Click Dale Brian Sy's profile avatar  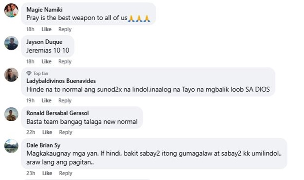pos(11,146)
